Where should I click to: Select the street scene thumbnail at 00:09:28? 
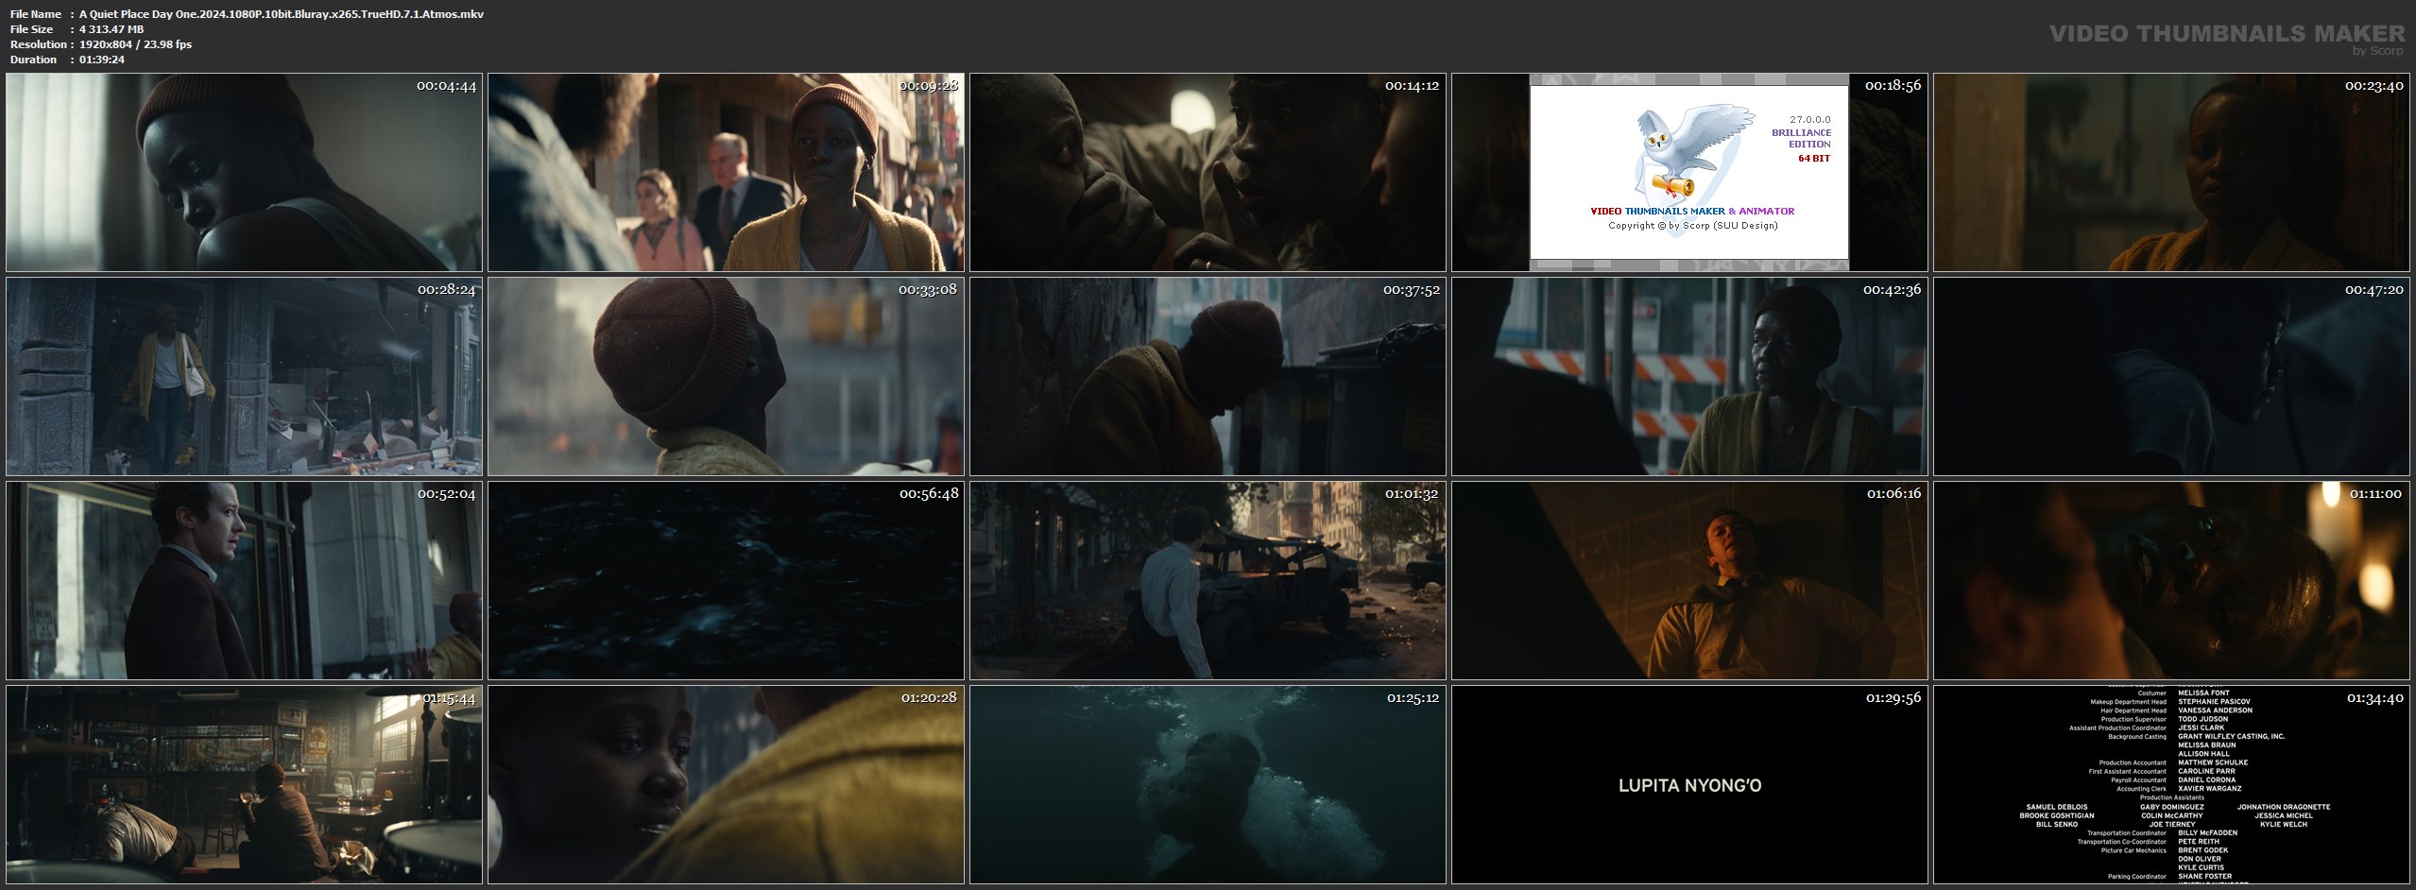point(726,173)
